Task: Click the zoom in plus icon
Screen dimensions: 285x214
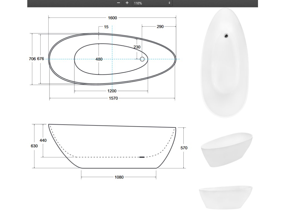Action: click(x=127, y=3)
